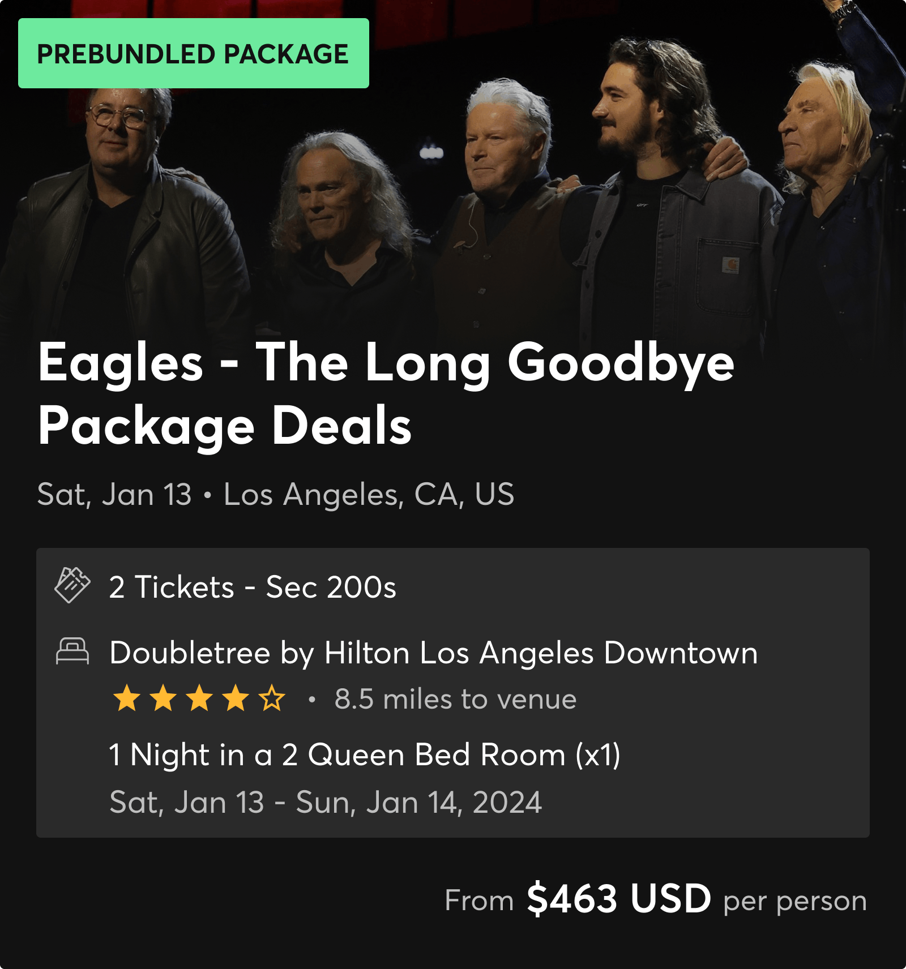The width and height of the screenshot is (906, 969).
Task: Click the bullet separator before 8.5 miles
Action: pos(311,700)
